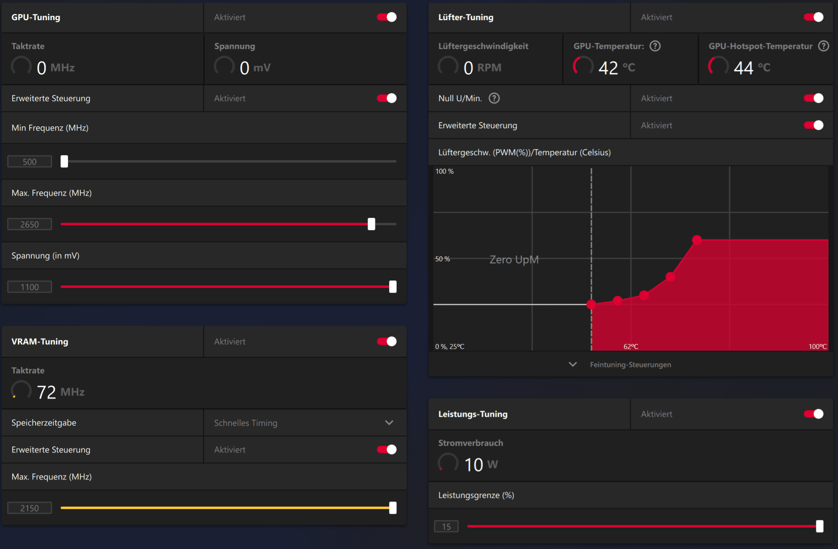Click the '10 W' power reading
This screenshot has width=838, height=549.
[481, 464]
